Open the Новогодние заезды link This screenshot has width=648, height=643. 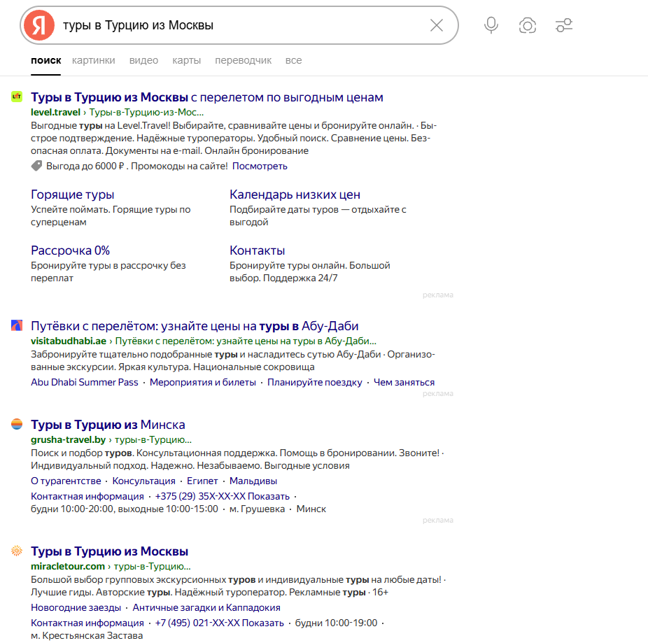pyautogui.click(x=76, y=607)
